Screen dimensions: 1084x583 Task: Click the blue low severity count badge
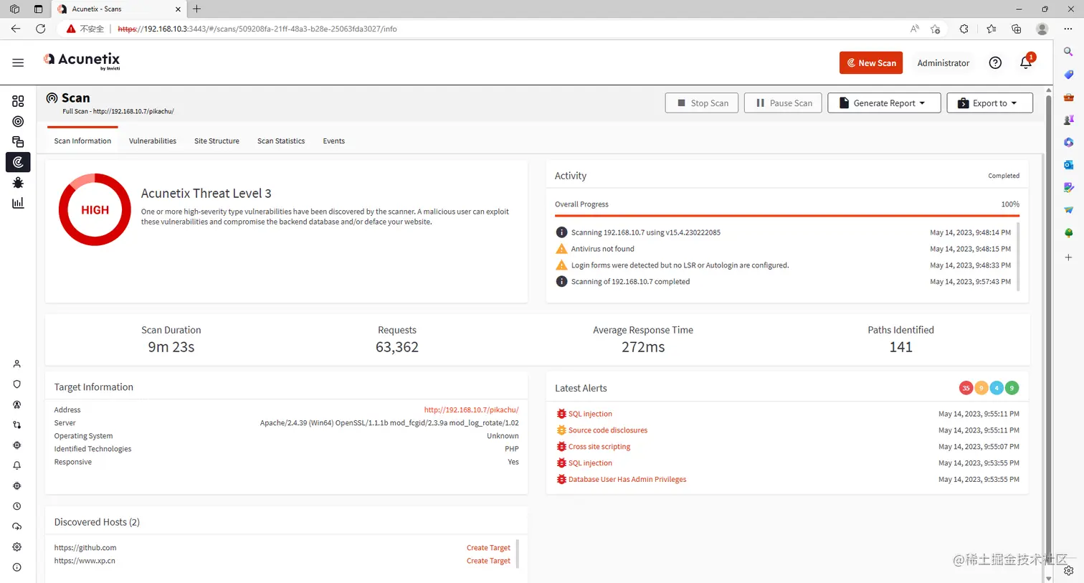997,388
